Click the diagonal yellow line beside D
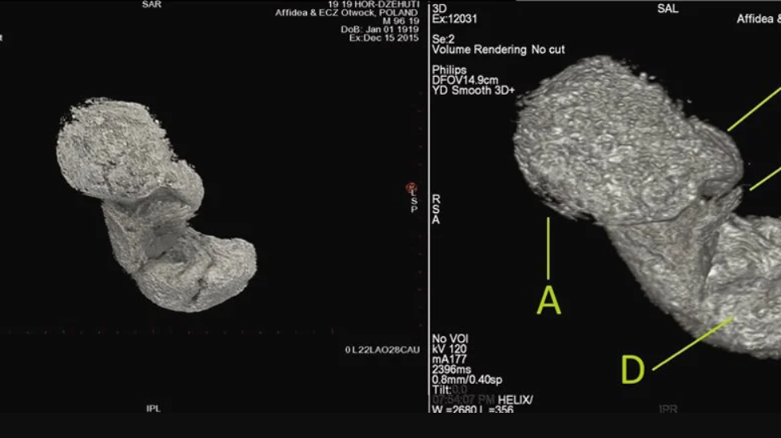 point(692,344)
